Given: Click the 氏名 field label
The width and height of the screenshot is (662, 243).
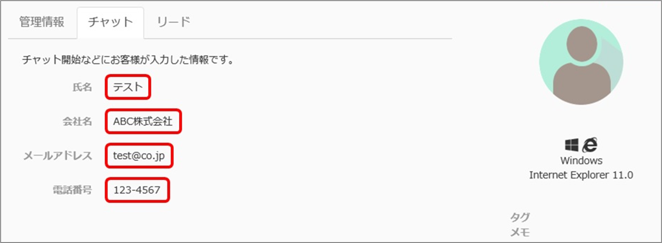Looking at the screenshot, I should [x=82, y=87].
